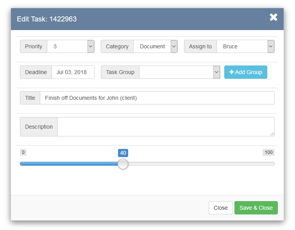Open the Assign to dropdown arrow

tap(271, 46)
